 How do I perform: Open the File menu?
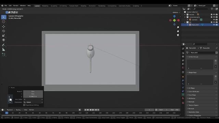(5, 6)
